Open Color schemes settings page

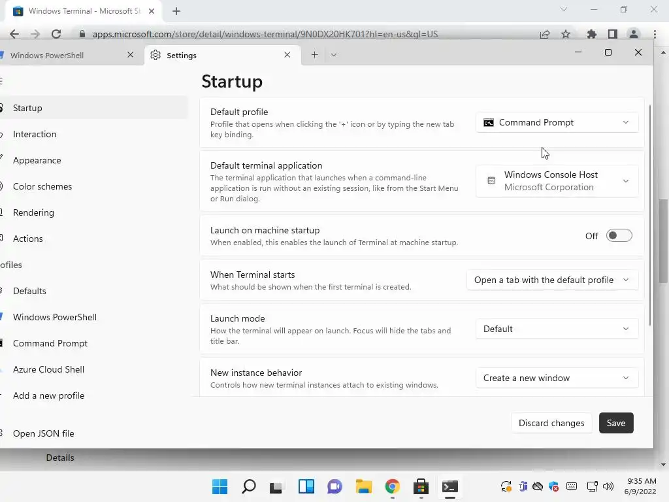pos(93,186)
